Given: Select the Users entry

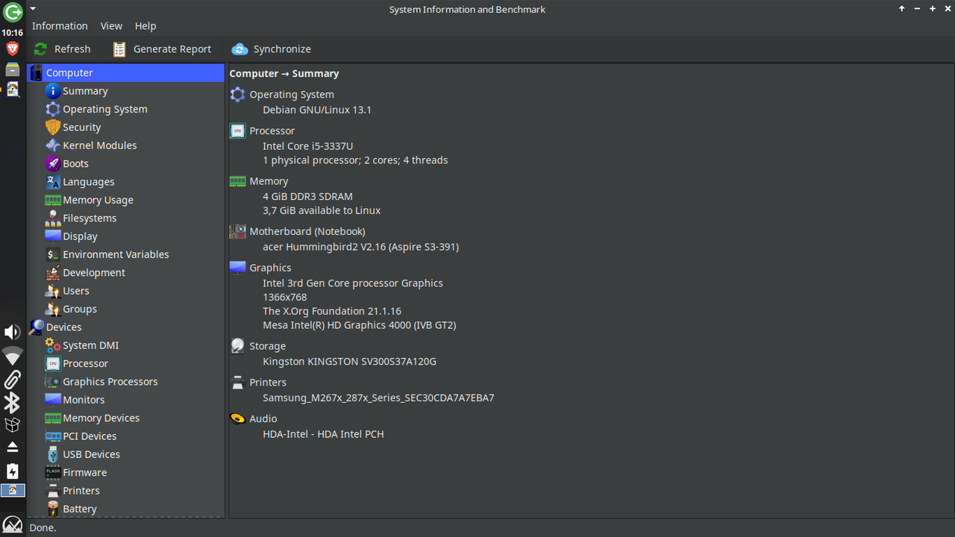Looking at the screenshot, I should [x=75, y=291].
